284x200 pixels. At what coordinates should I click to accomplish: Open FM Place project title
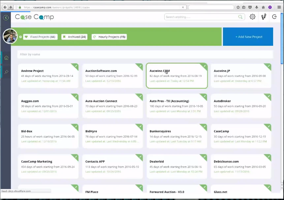pyautogui.click(x=92, y=192)
